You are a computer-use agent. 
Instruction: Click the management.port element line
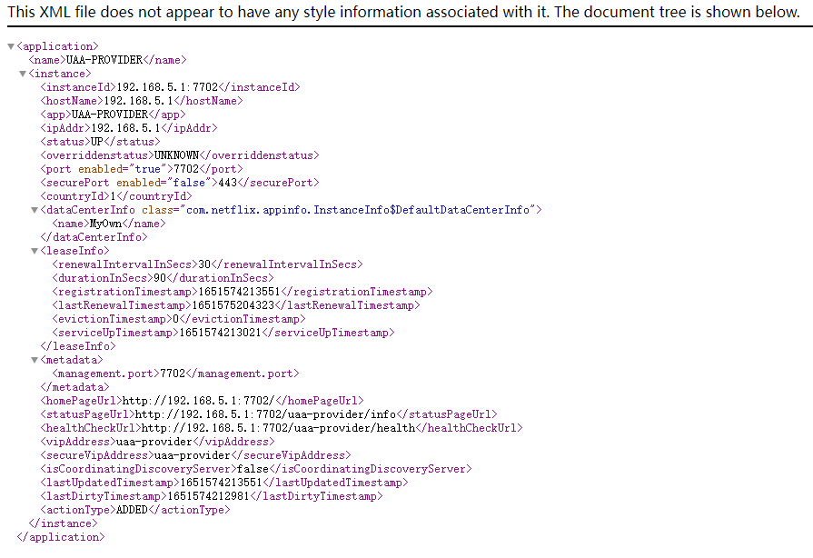tap(175, 374)
